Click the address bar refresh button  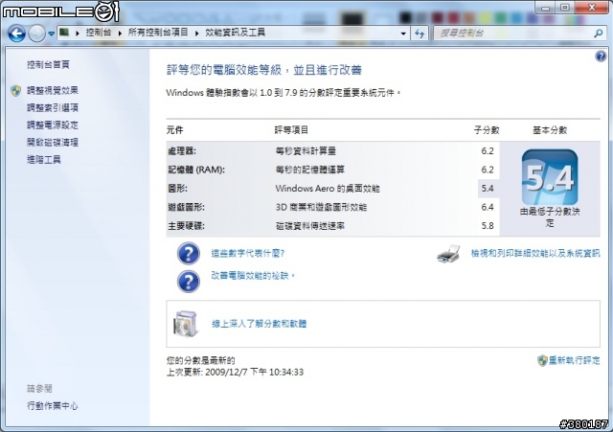tap(420, 34)
